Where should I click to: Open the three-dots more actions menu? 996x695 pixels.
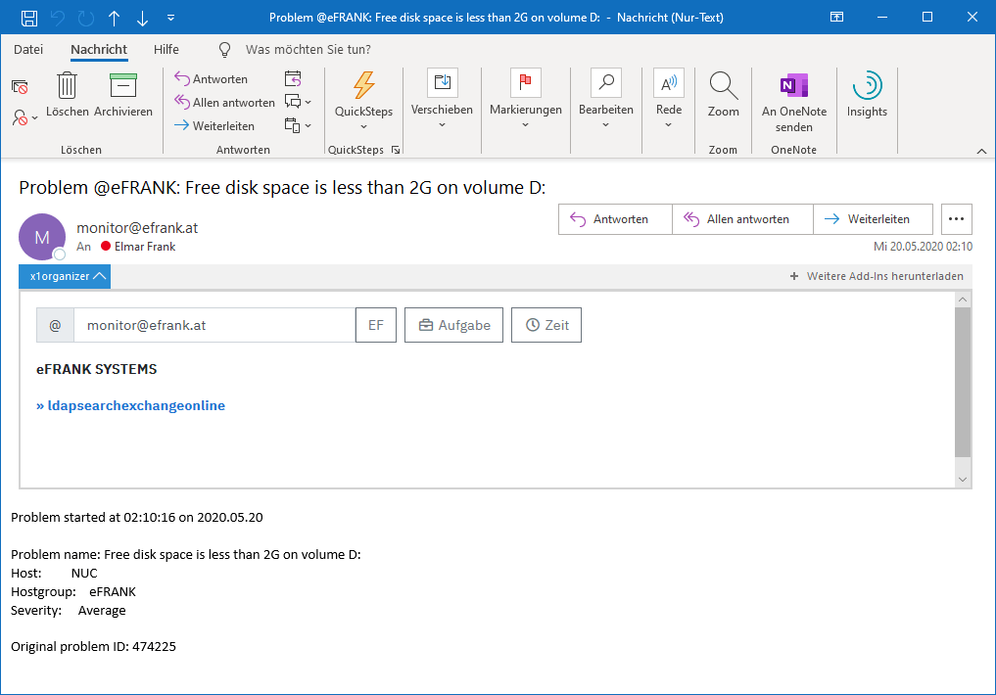point(956,219)
